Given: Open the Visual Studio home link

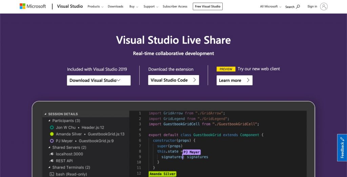Looking at the screenshot, I should coord(70,6).
